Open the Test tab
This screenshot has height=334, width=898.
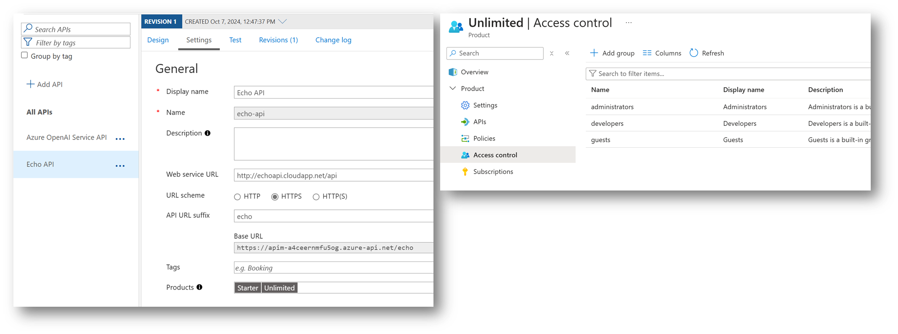point(235,40)
